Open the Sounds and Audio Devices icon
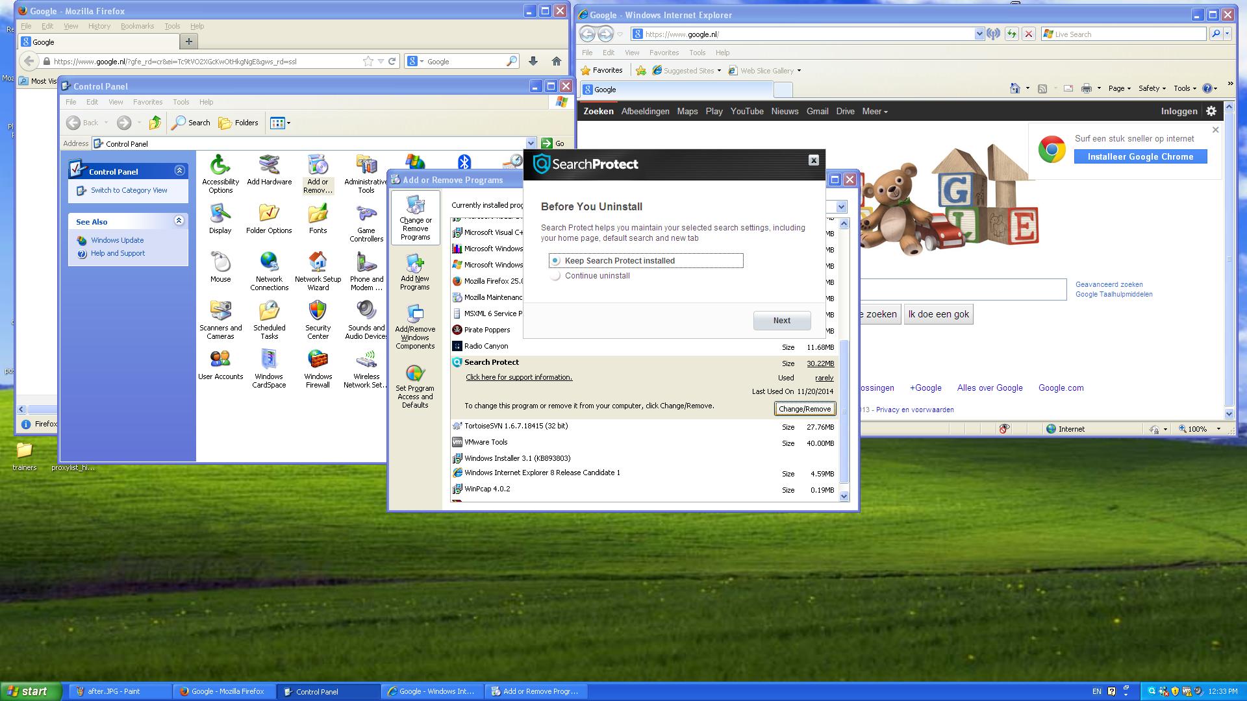This screenshot has width=1247, height=701. click(366, 320)
